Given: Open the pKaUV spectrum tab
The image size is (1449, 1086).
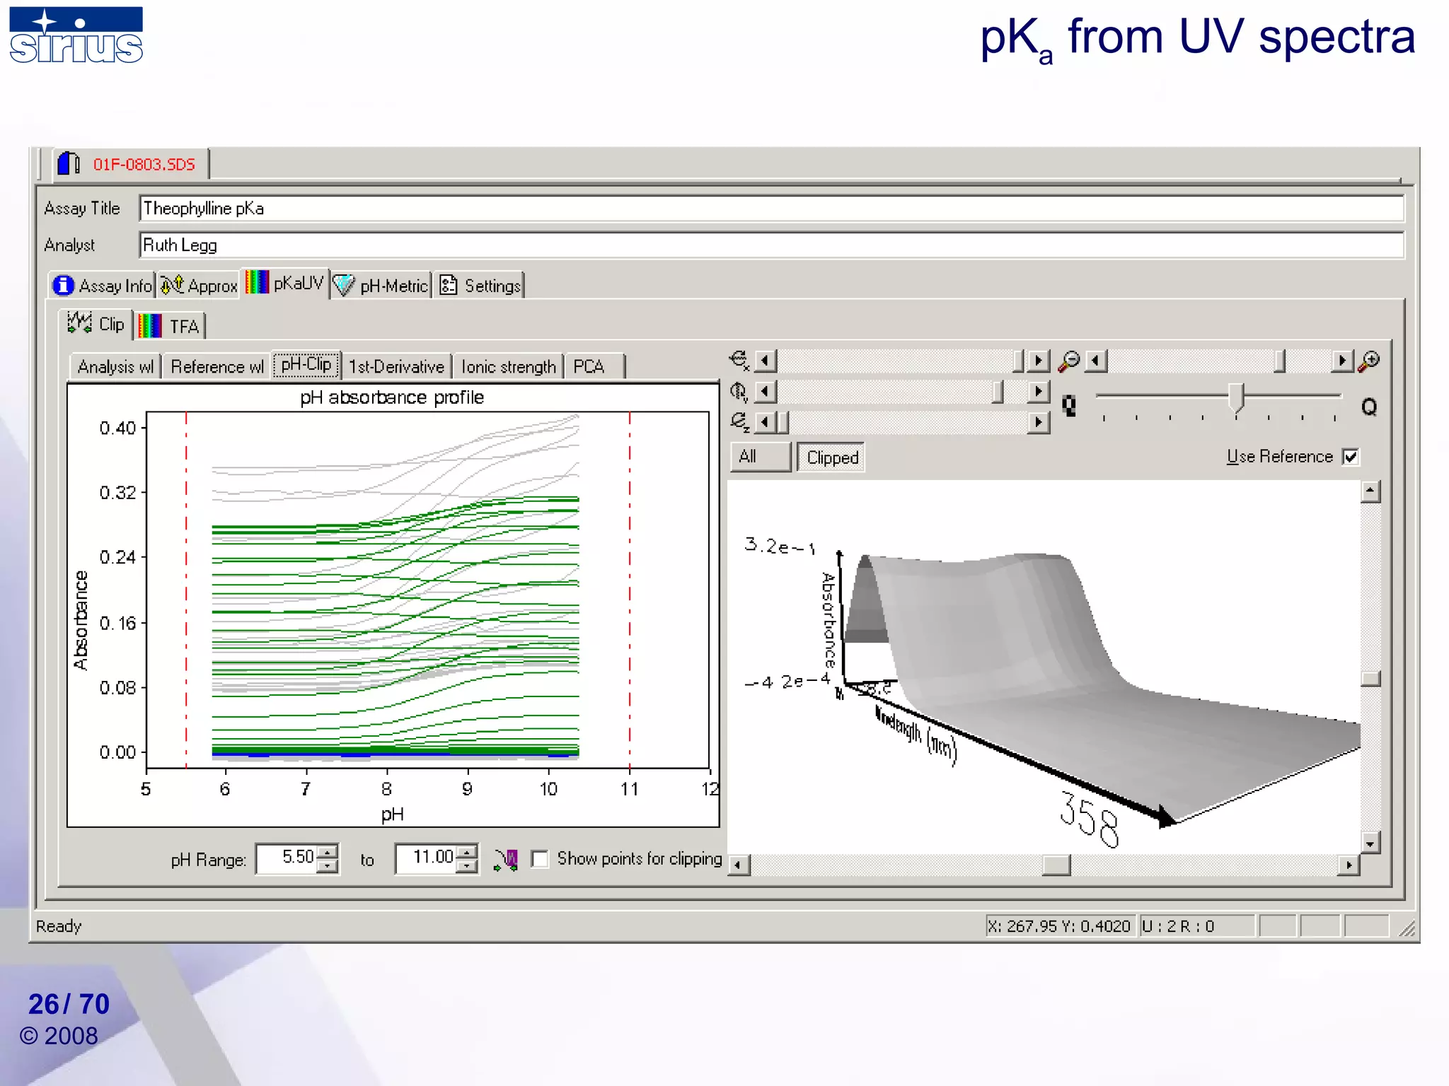Looking at the screenshot, I should click(285, 284).
